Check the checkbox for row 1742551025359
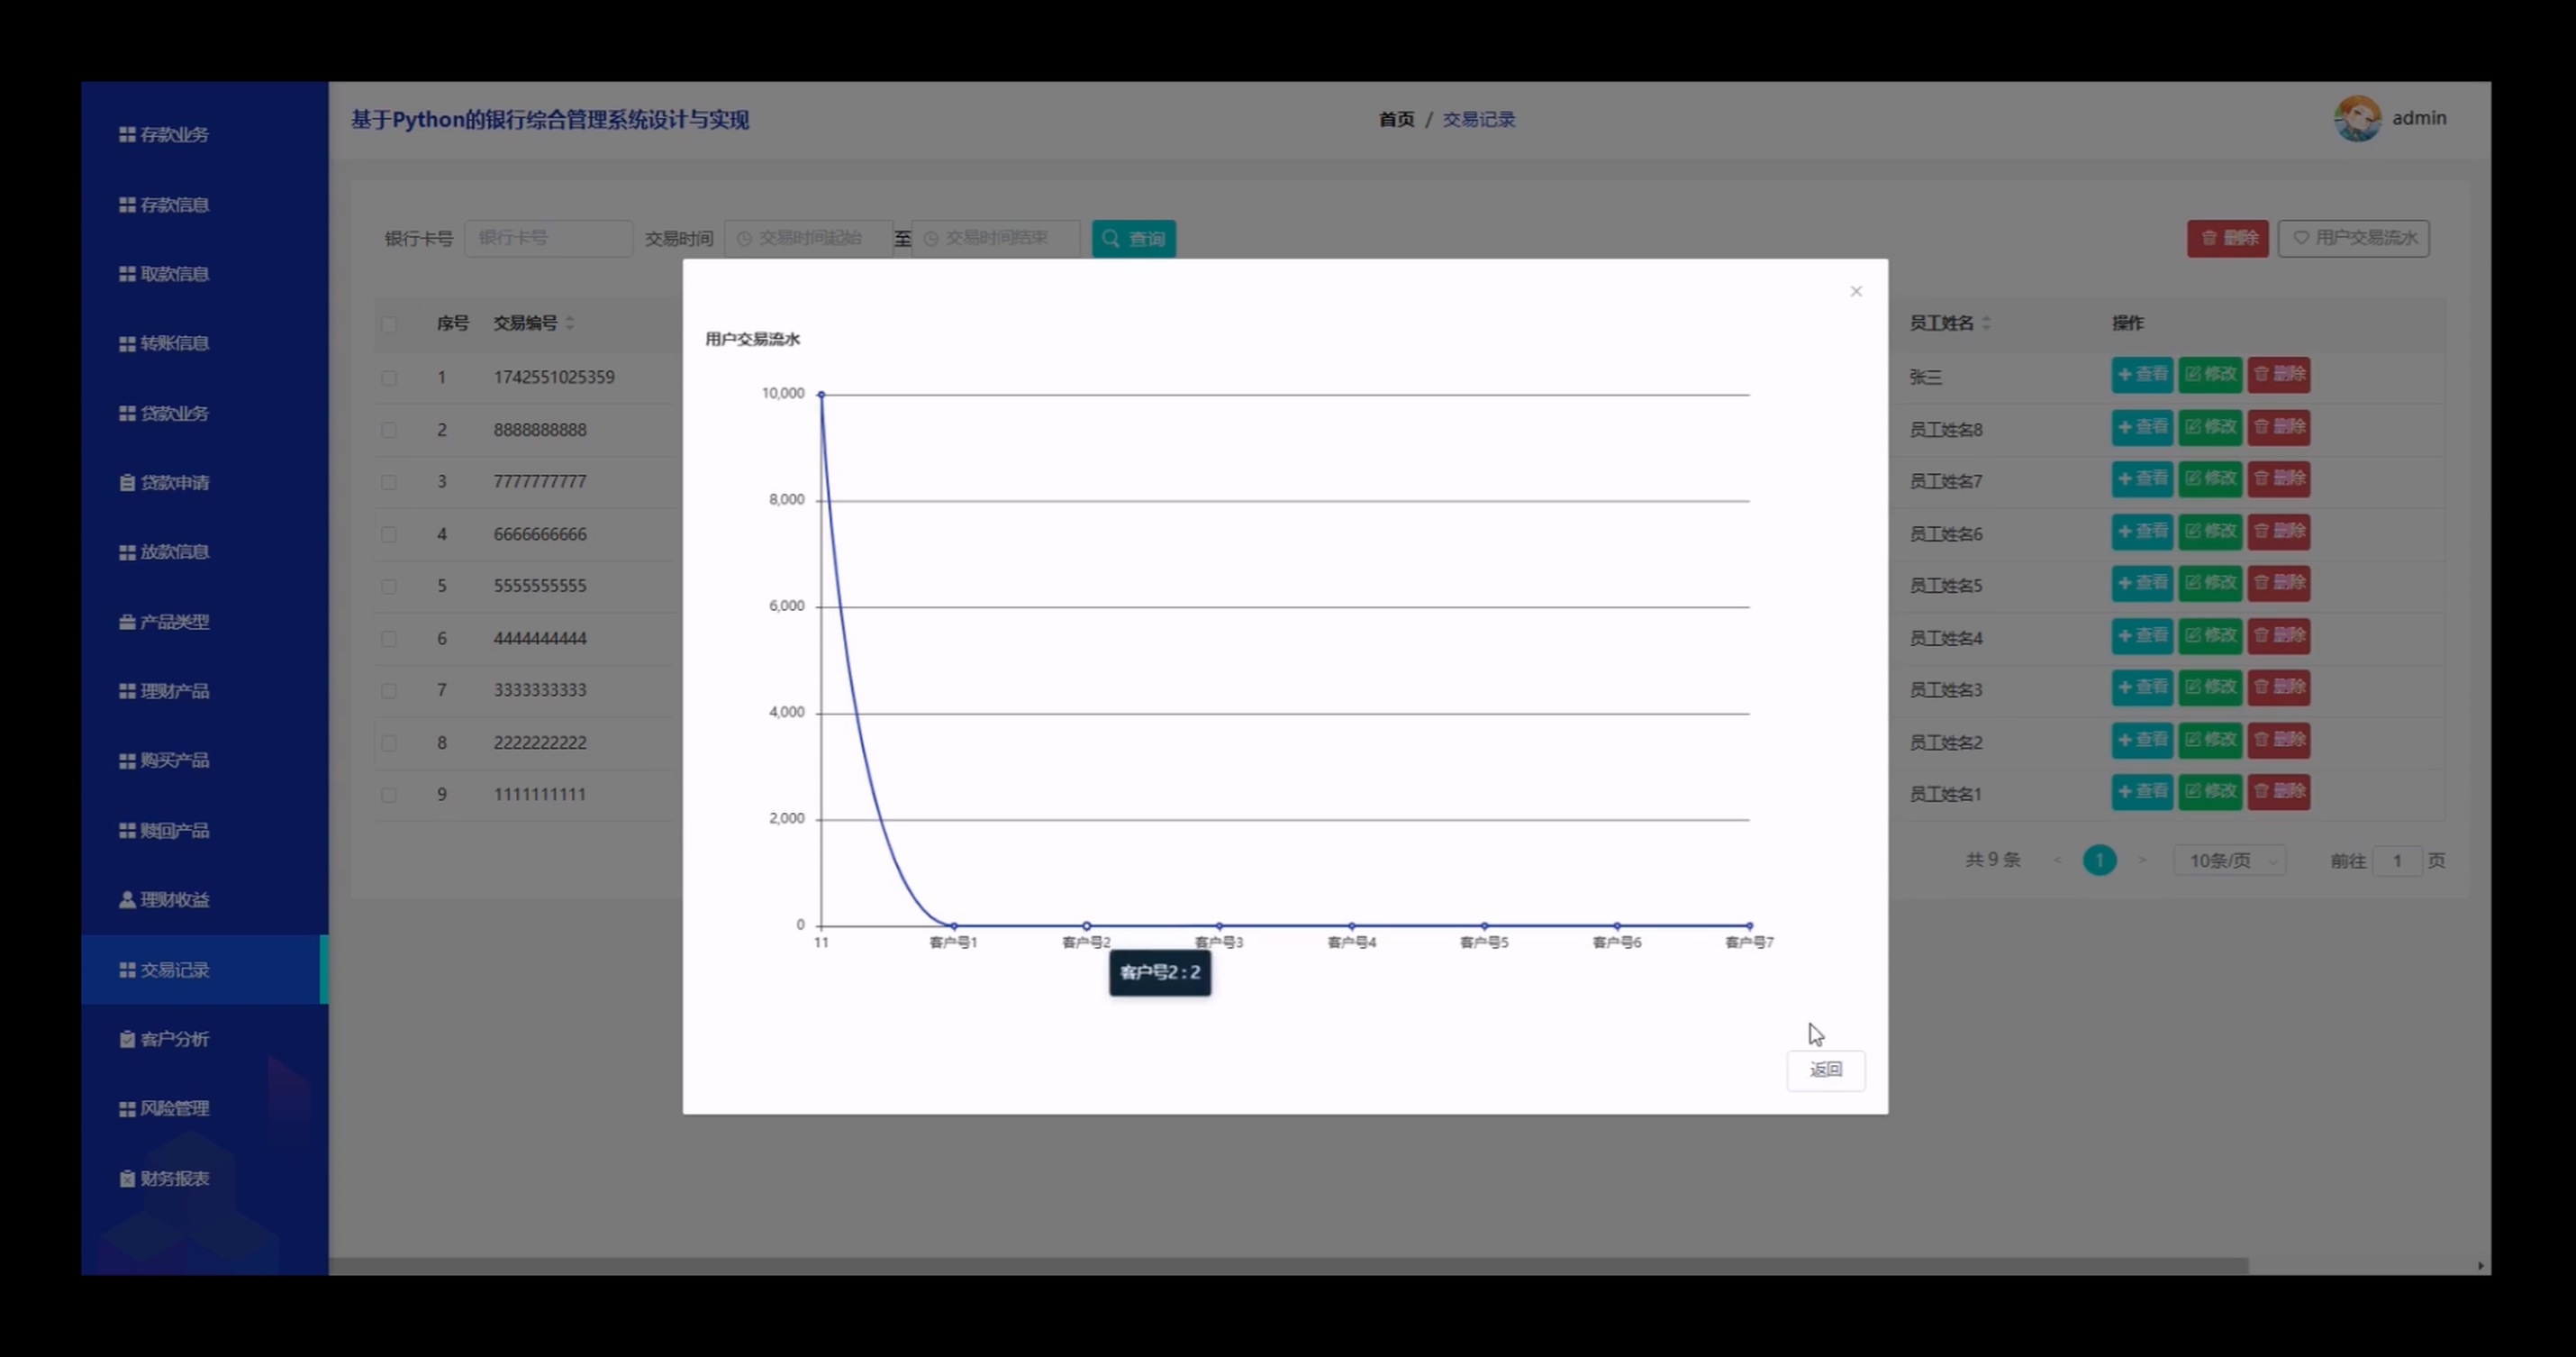The image size is (2576, 1357). [x=389, y=378]
